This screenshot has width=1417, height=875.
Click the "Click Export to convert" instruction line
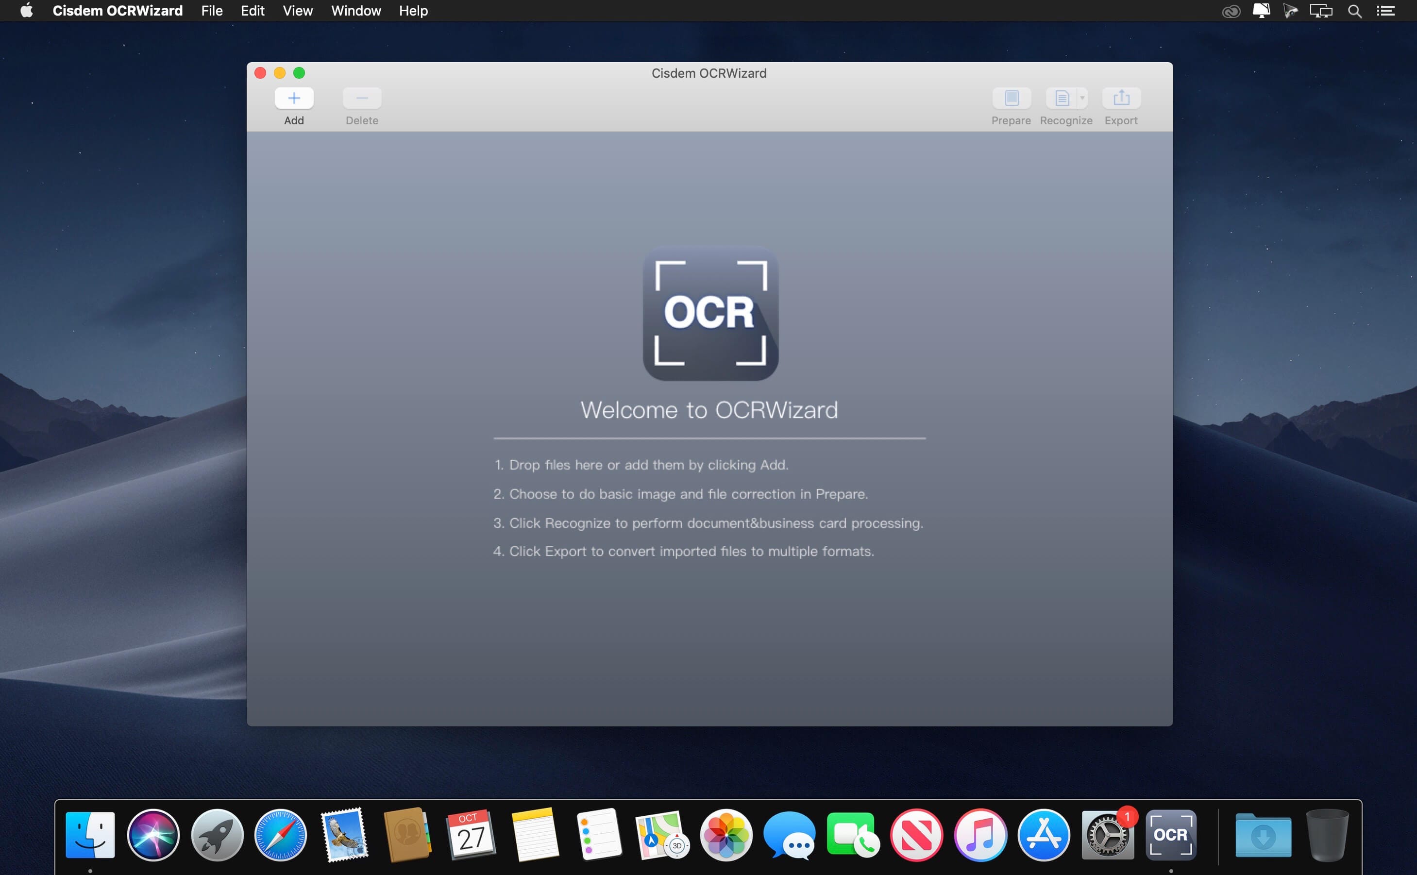click(x=684, y=551)
